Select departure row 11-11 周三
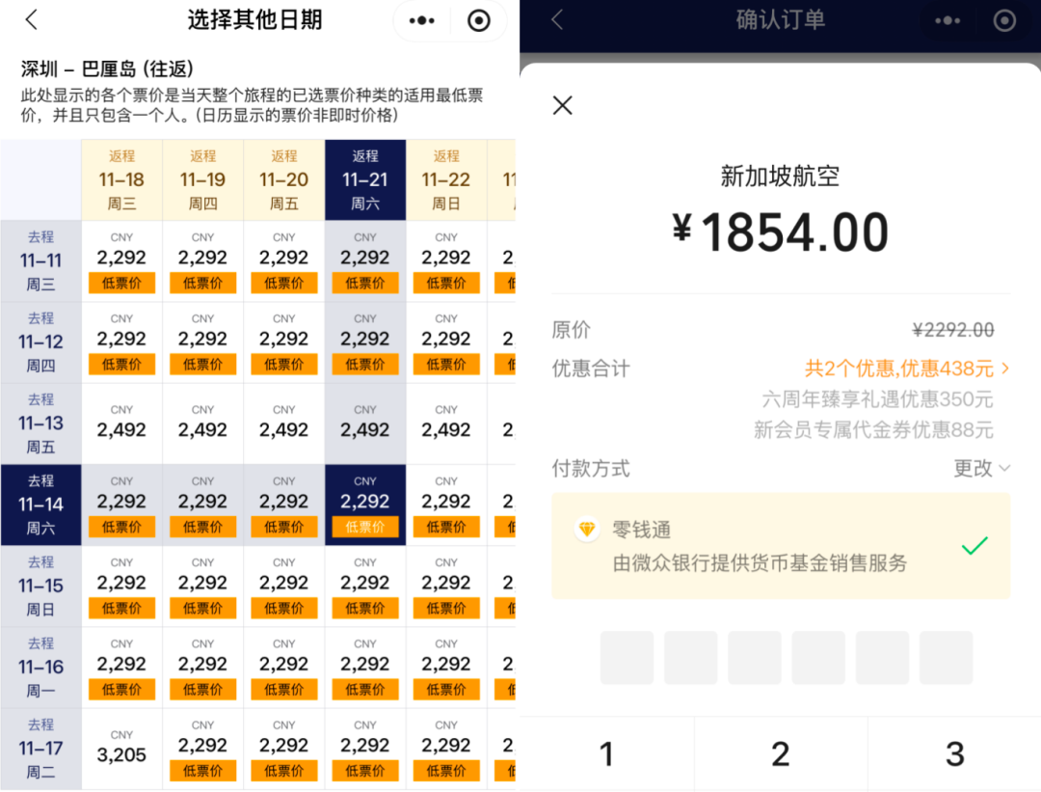This screenshot has height=792, width=1041. [x=40, y=261]
